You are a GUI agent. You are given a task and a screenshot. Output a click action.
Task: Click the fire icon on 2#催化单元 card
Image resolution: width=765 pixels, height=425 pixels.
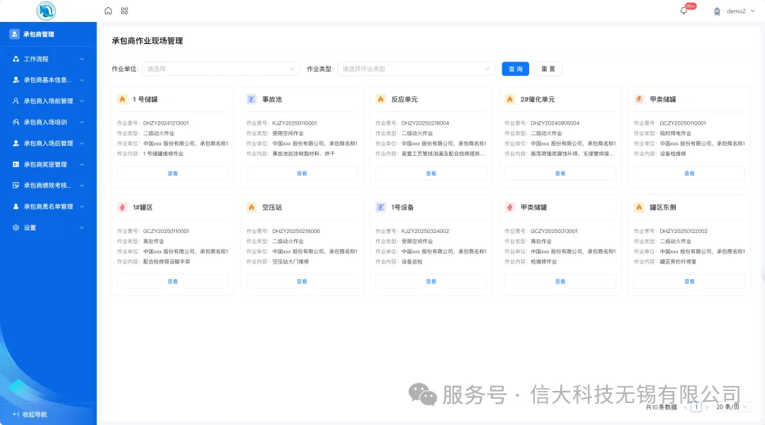(x=510, y=99)
